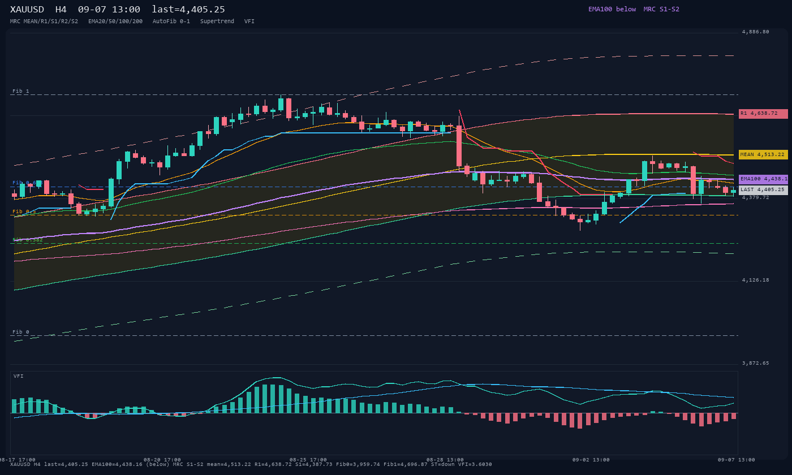Select the Supertrend indicator label
Viewport: 792px width, 475px height.
tap(217, 21)
